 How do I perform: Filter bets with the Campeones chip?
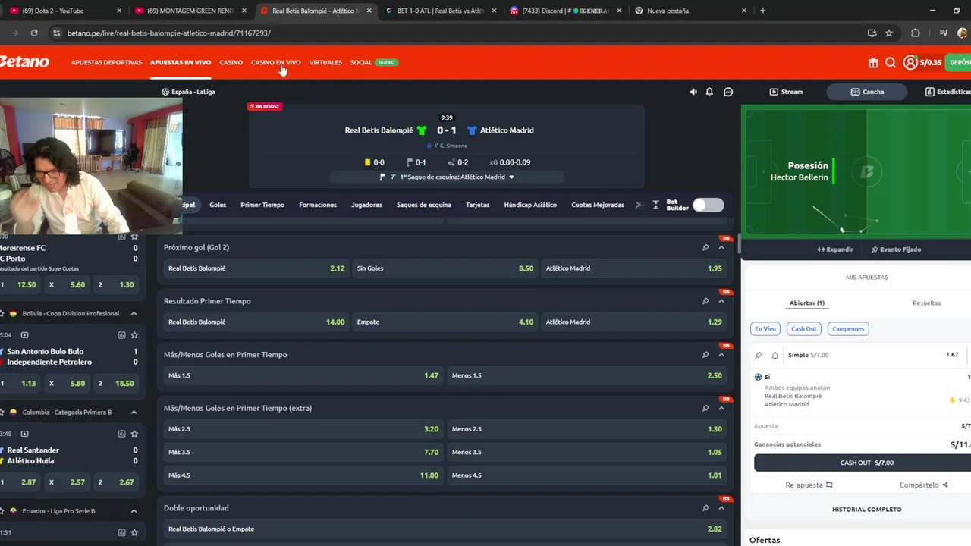848,328
